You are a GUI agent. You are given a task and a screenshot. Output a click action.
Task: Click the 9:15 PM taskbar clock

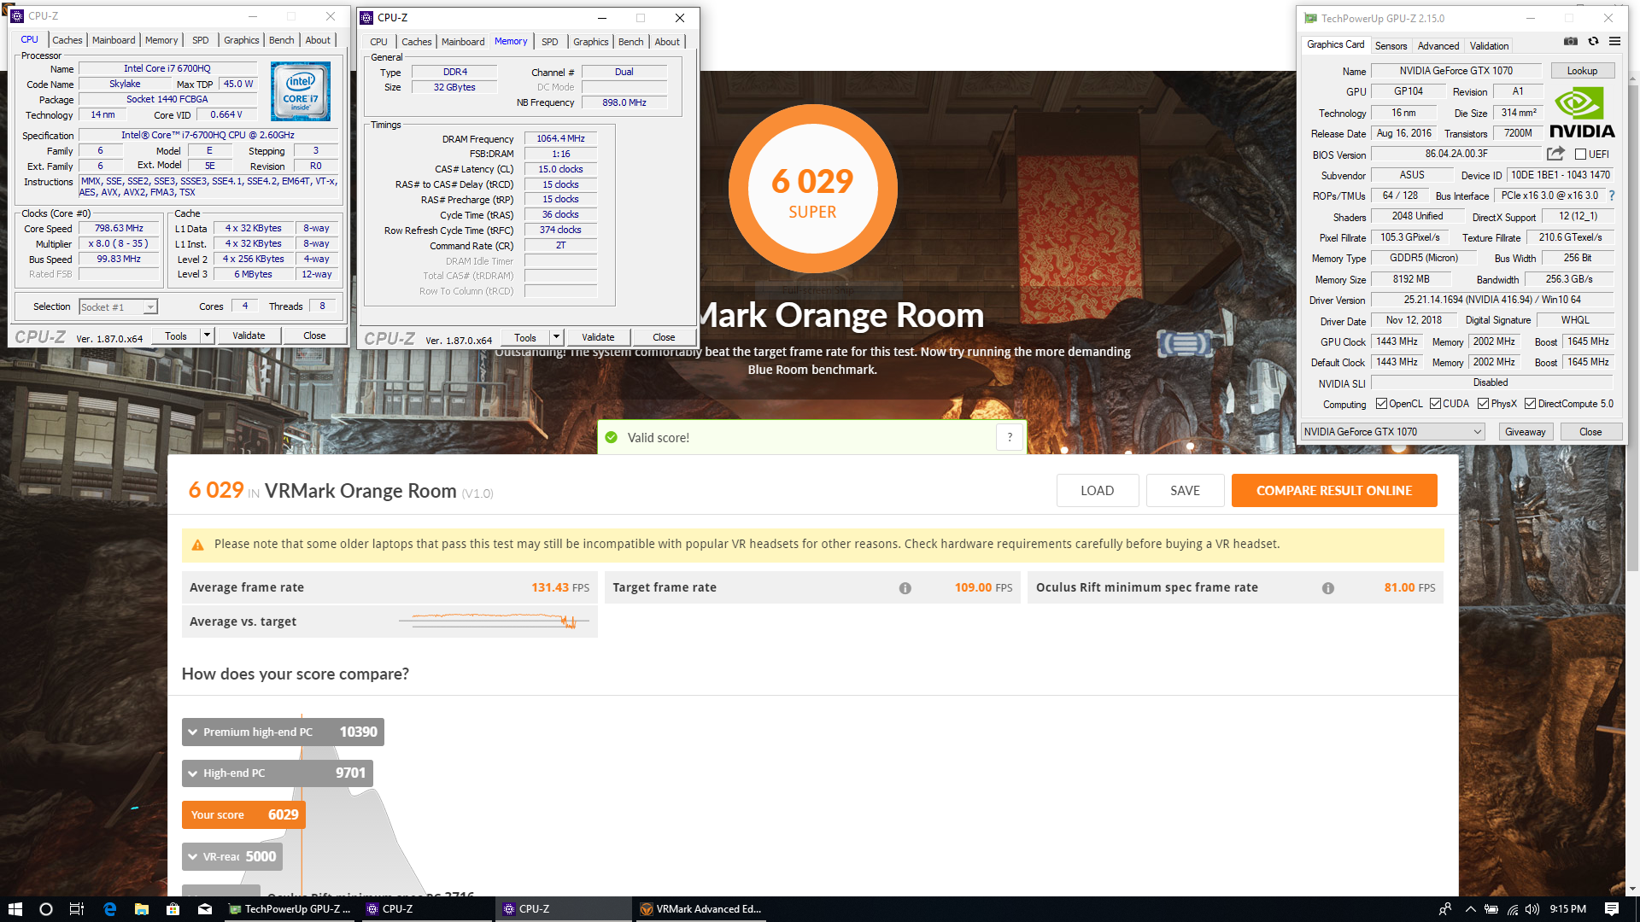(1567, 909)
